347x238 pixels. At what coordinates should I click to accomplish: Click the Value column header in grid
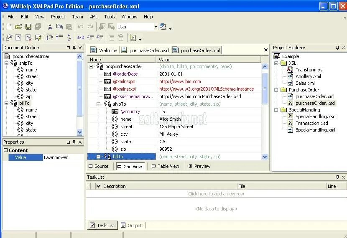click(209, 59)
